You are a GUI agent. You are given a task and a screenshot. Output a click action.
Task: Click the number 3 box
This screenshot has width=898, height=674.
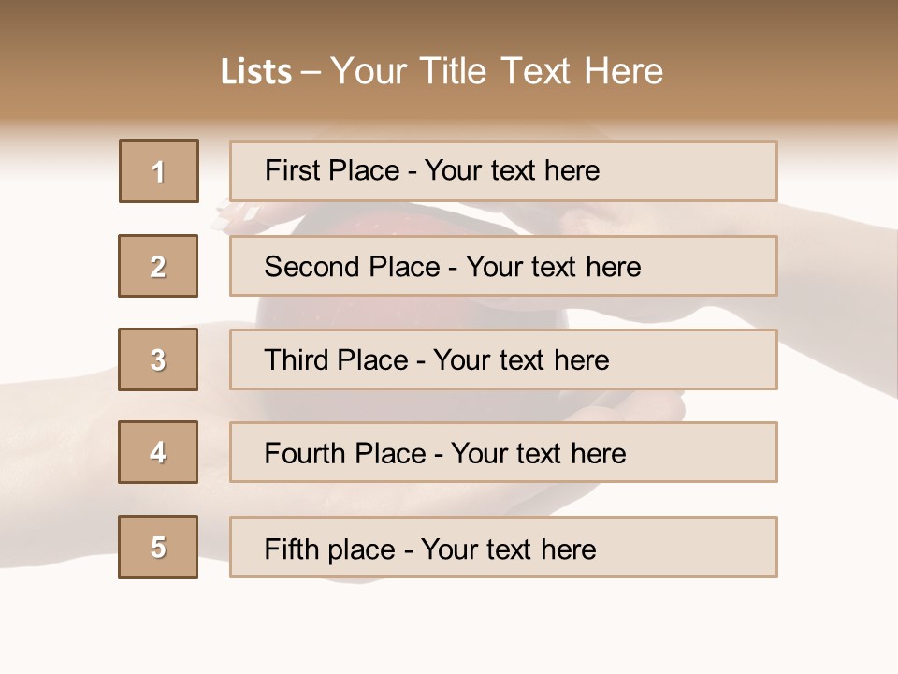tap(158, 359)
